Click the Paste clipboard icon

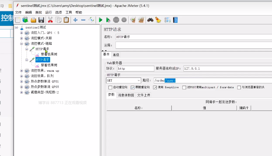66,20
